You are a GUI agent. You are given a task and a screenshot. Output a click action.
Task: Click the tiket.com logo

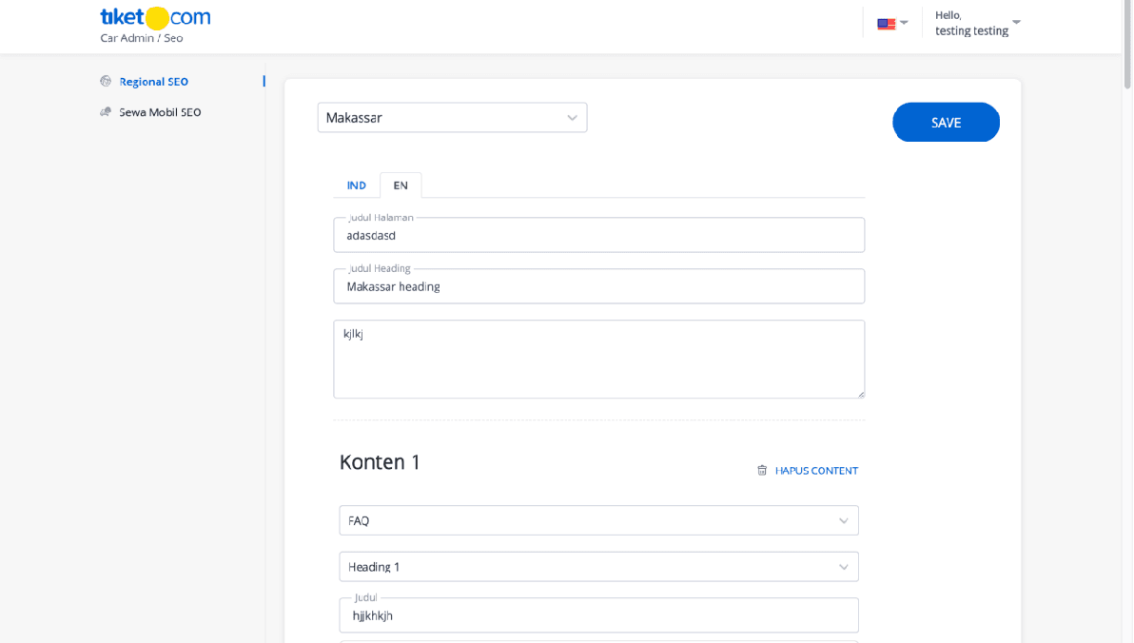154,16
